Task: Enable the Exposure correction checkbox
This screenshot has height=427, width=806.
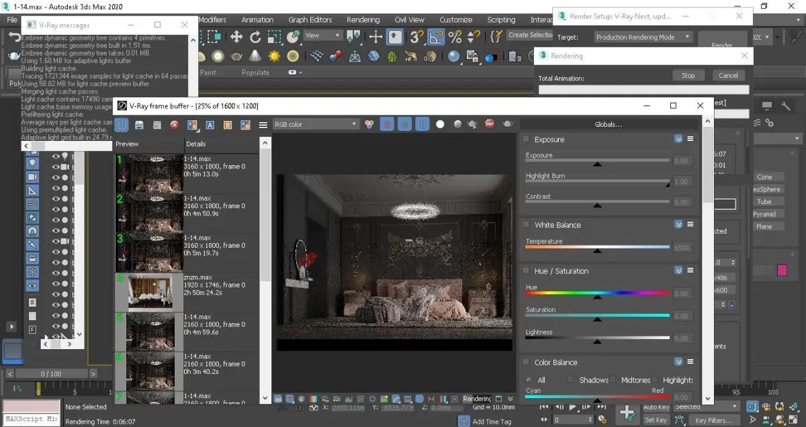Action: point(526,139)
